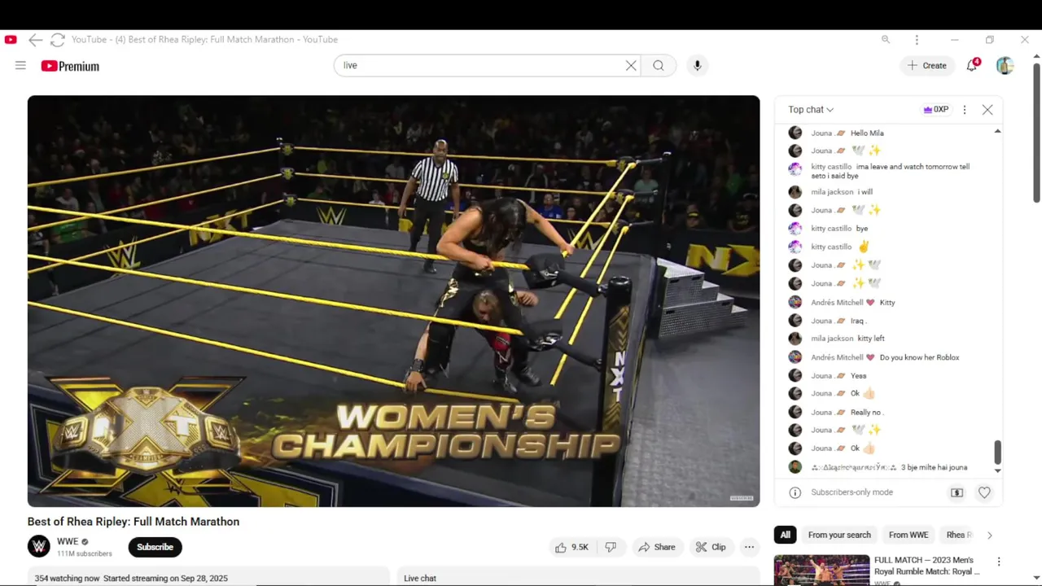
Task: Click the video title text
Action: 134,522
